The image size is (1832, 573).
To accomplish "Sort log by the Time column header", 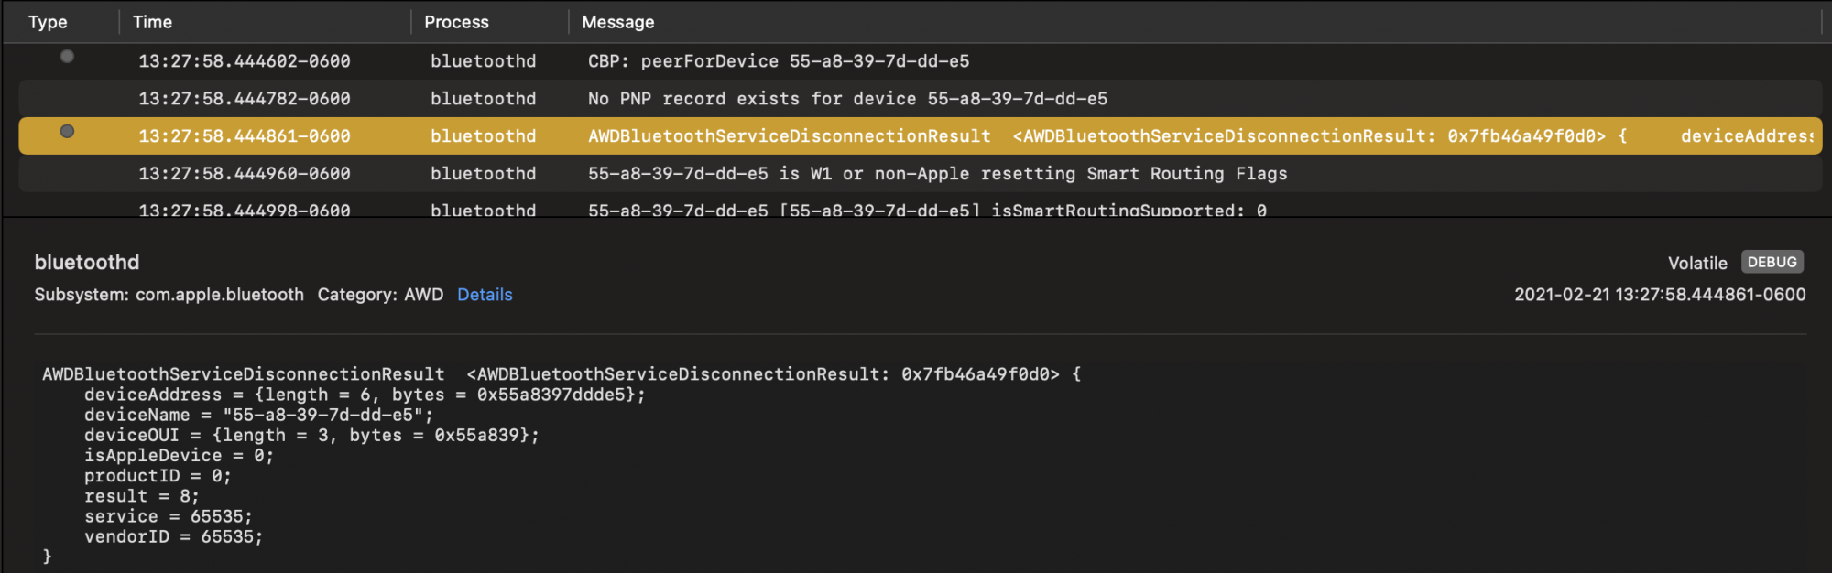I will [x=152, y=22].
